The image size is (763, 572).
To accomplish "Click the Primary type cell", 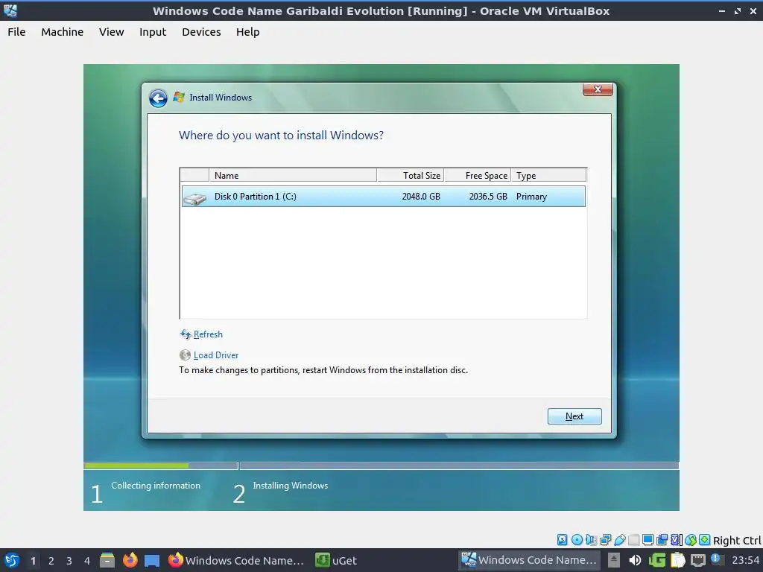I will coord(531,197).
